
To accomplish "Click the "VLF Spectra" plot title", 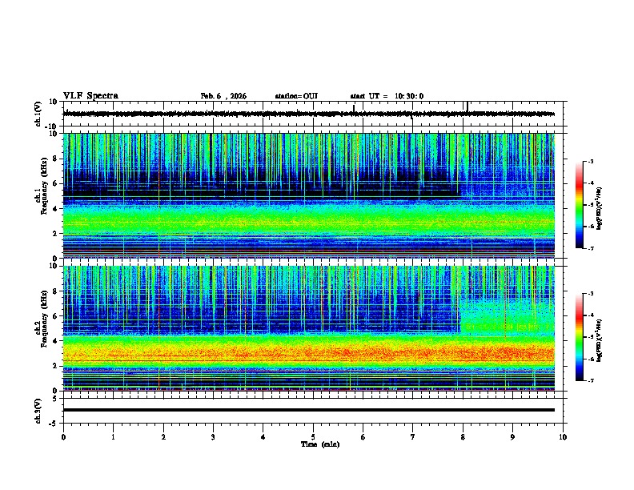I will click(90, 96).
